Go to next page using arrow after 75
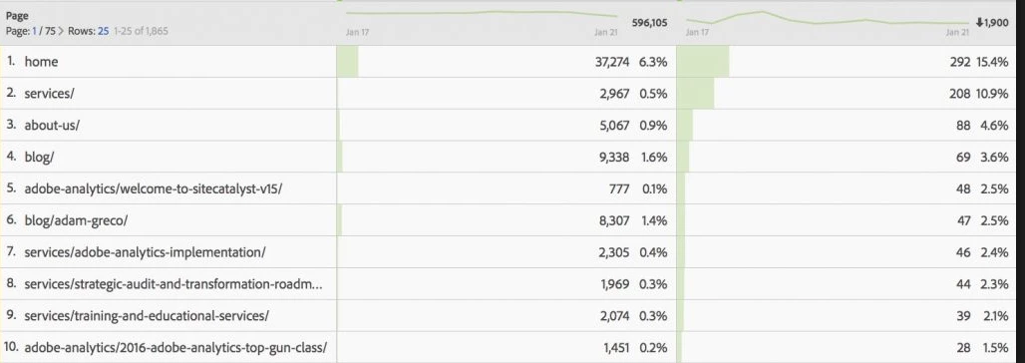 click(63, 31)
